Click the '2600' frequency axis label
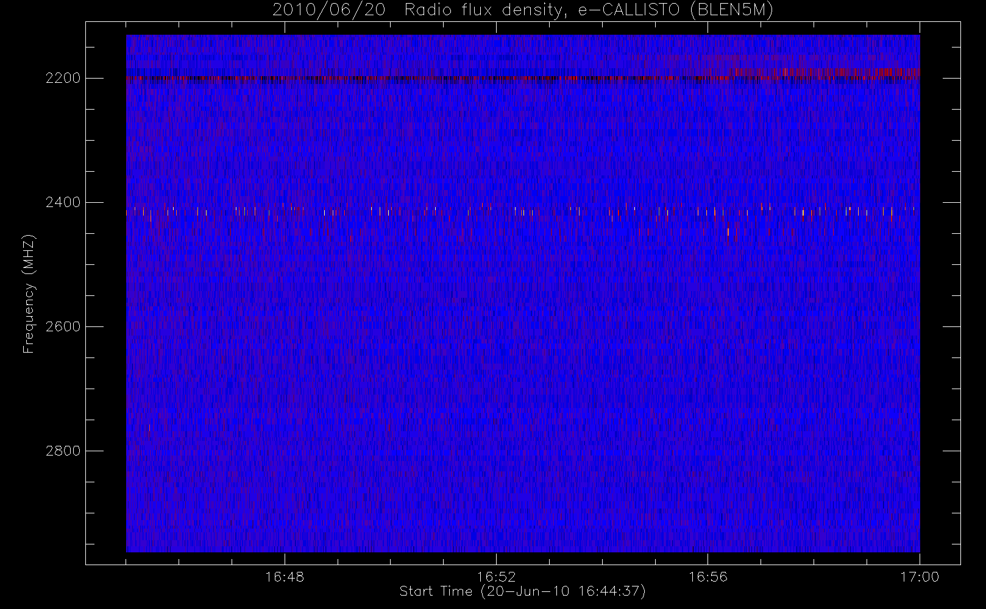 click(63, 326)
